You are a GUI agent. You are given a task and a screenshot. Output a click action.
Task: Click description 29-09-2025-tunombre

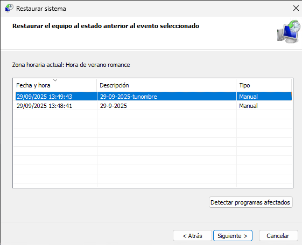[129, 97]
